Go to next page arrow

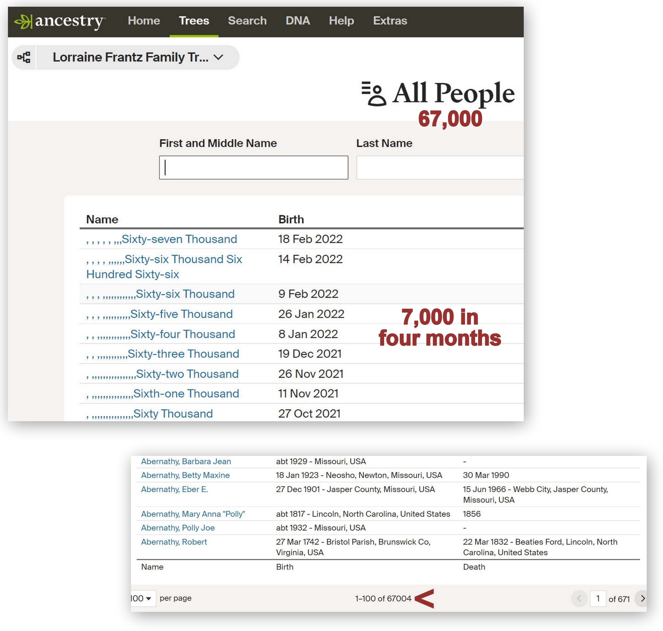click(x=642, y=598)
